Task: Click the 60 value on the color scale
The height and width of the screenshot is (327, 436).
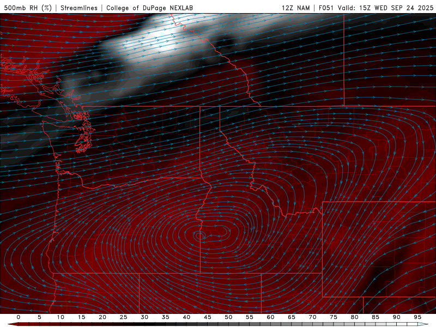Action: pos(270,317)
